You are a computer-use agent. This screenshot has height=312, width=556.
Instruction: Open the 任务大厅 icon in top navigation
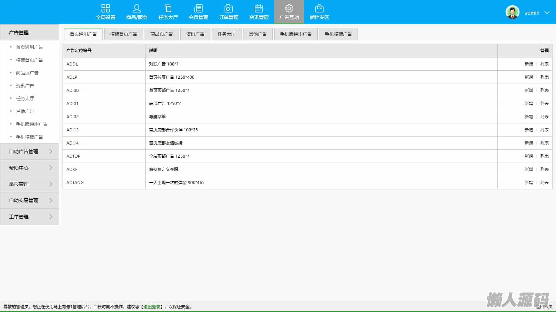tap(168, 8)
